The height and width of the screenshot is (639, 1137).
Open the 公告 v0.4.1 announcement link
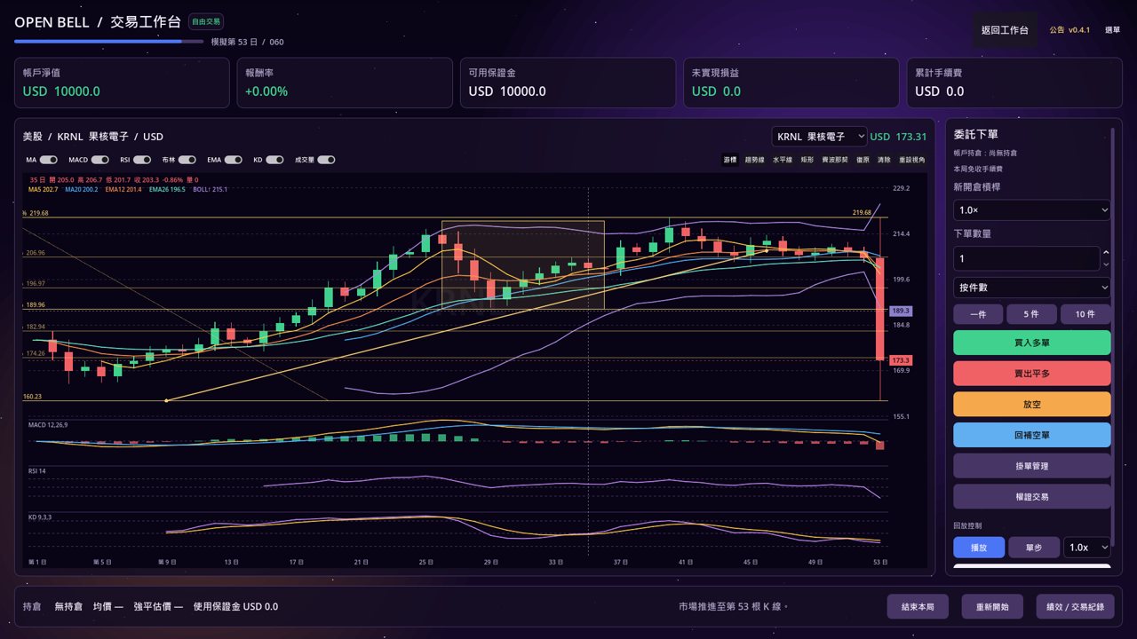click(x=1069, y=30)
